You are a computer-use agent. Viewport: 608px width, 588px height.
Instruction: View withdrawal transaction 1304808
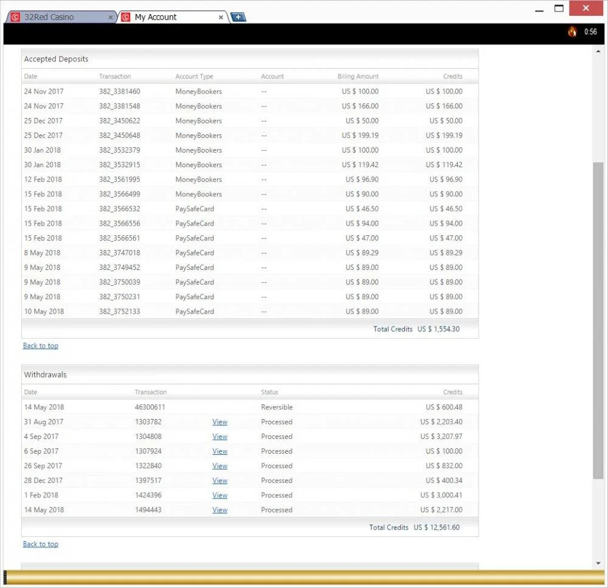[x=220, y=437]
